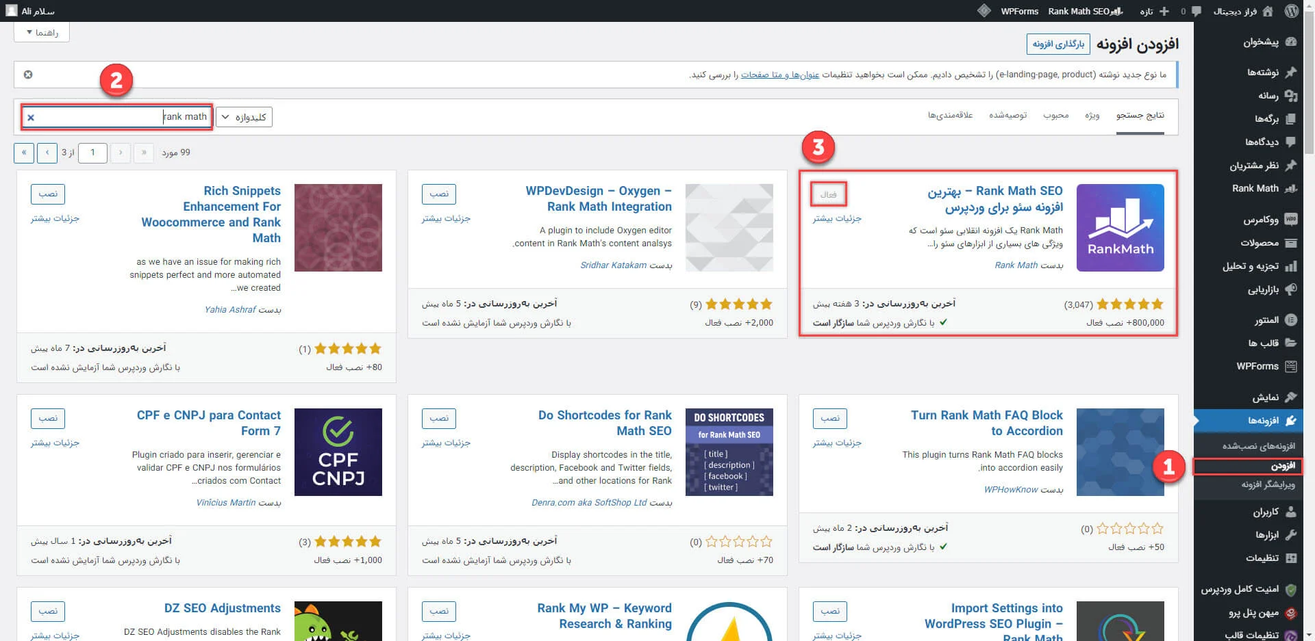Switch to ویژه featured tab
Viewport: 1315px width, 641px height.
(x=1092, y=115)
